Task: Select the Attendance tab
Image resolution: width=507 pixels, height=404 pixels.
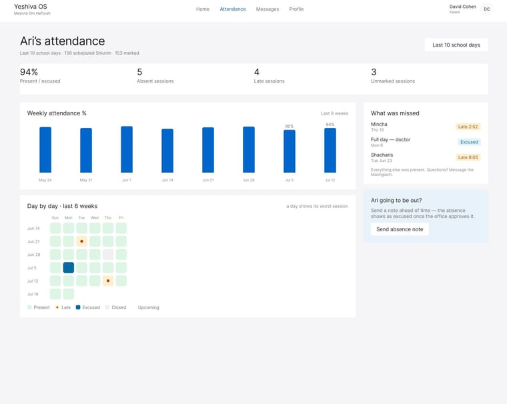Action: pyautogui.click(x=233, y=9)
